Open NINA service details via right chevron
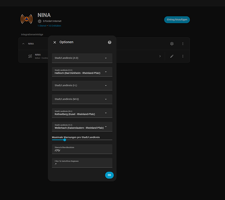The width and height of the screenshot is (225, 200). [160, 56]
